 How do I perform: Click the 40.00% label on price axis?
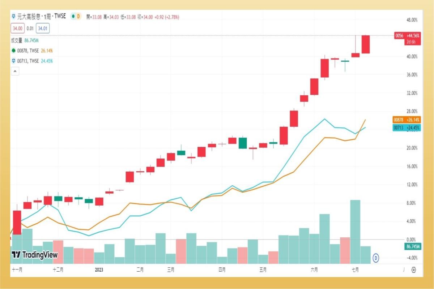pos(412,57)
